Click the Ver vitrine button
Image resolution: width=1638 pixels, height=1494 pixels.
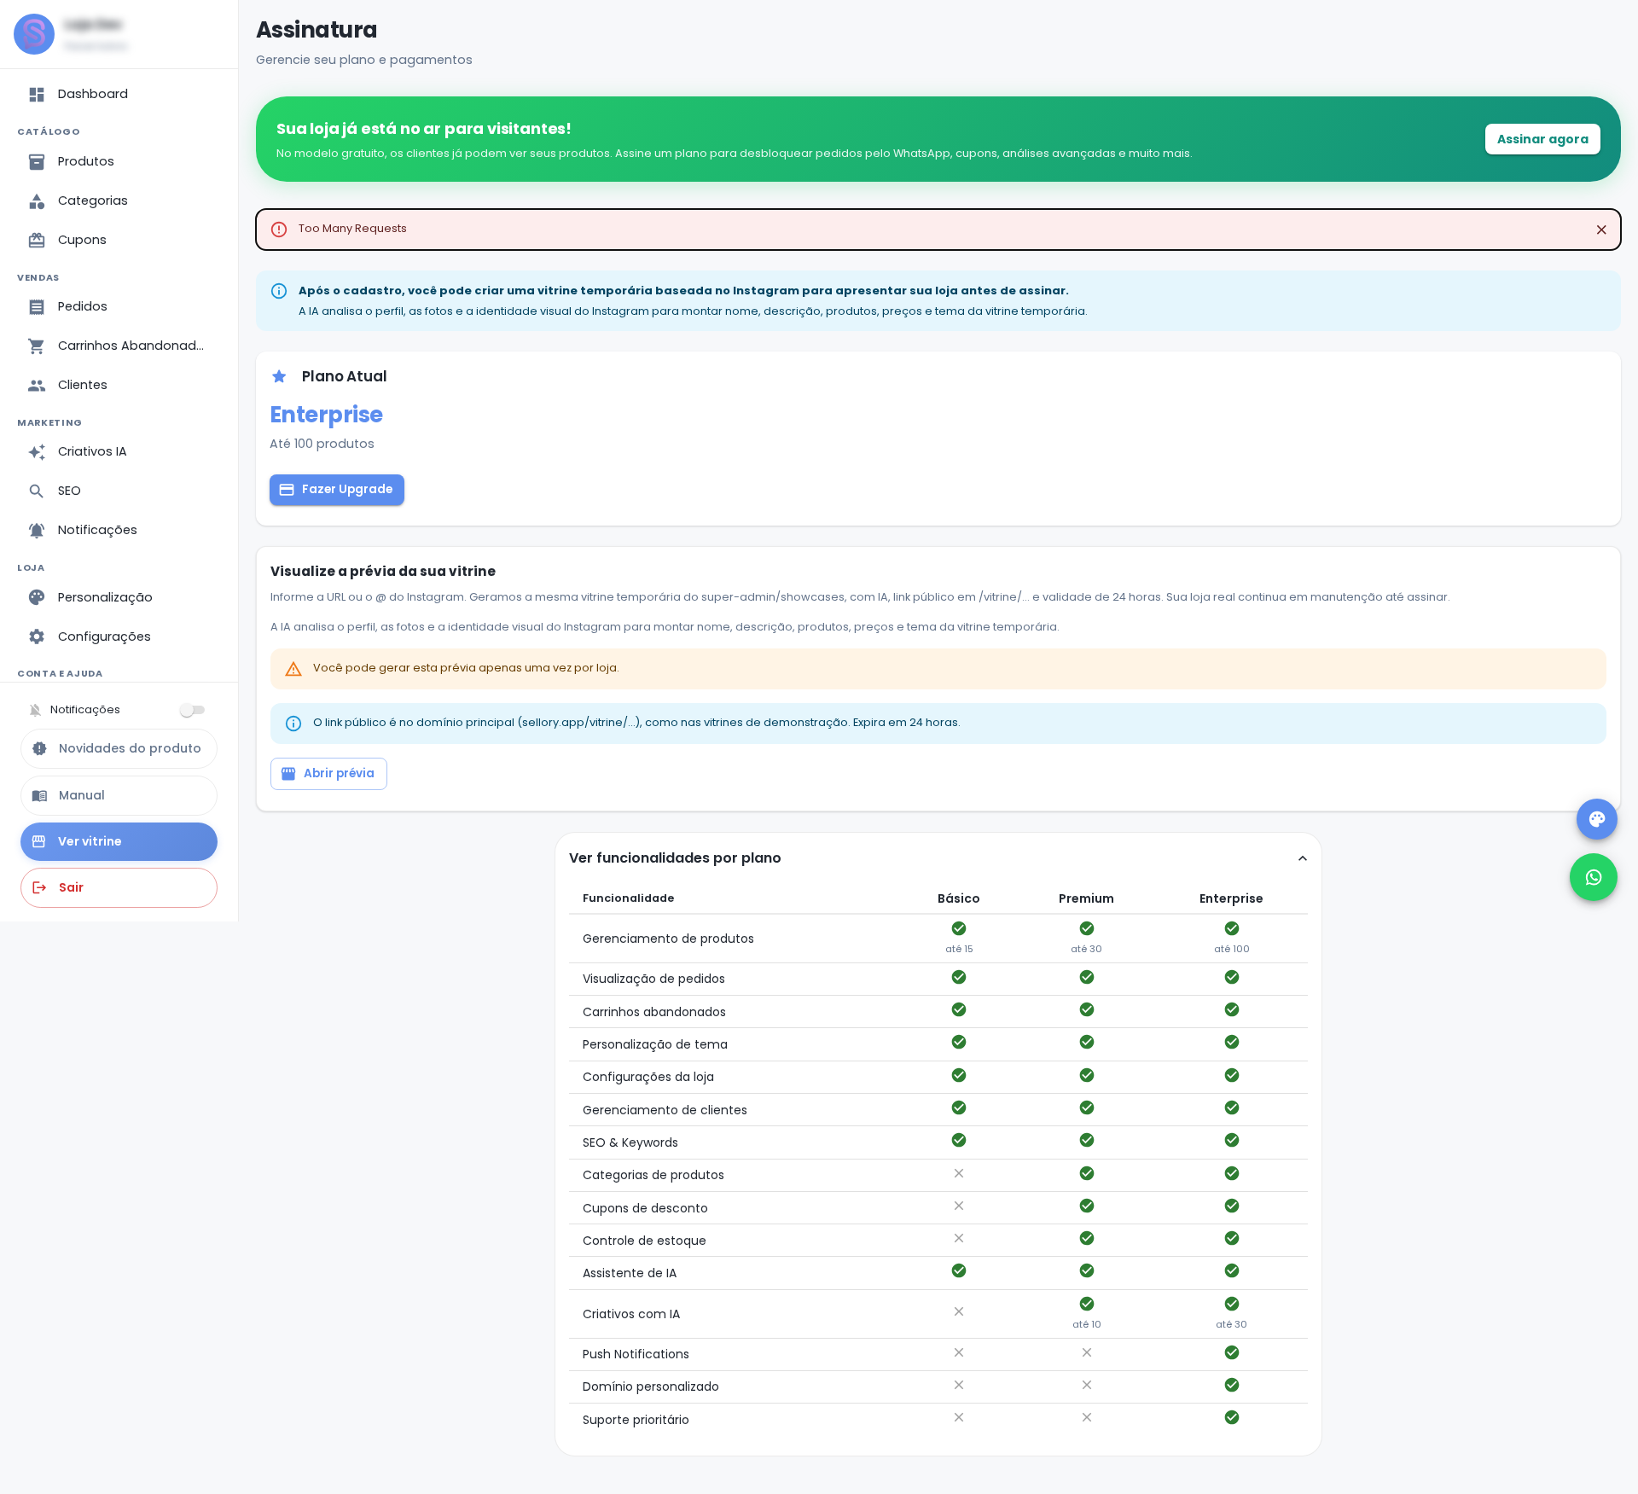(x=119, y=841)
